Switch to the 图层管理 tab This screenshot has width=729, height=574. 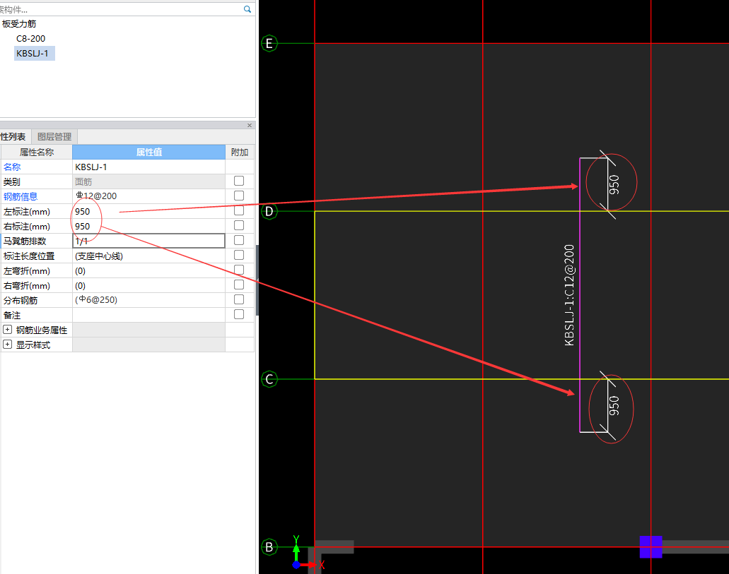point(54,136)
